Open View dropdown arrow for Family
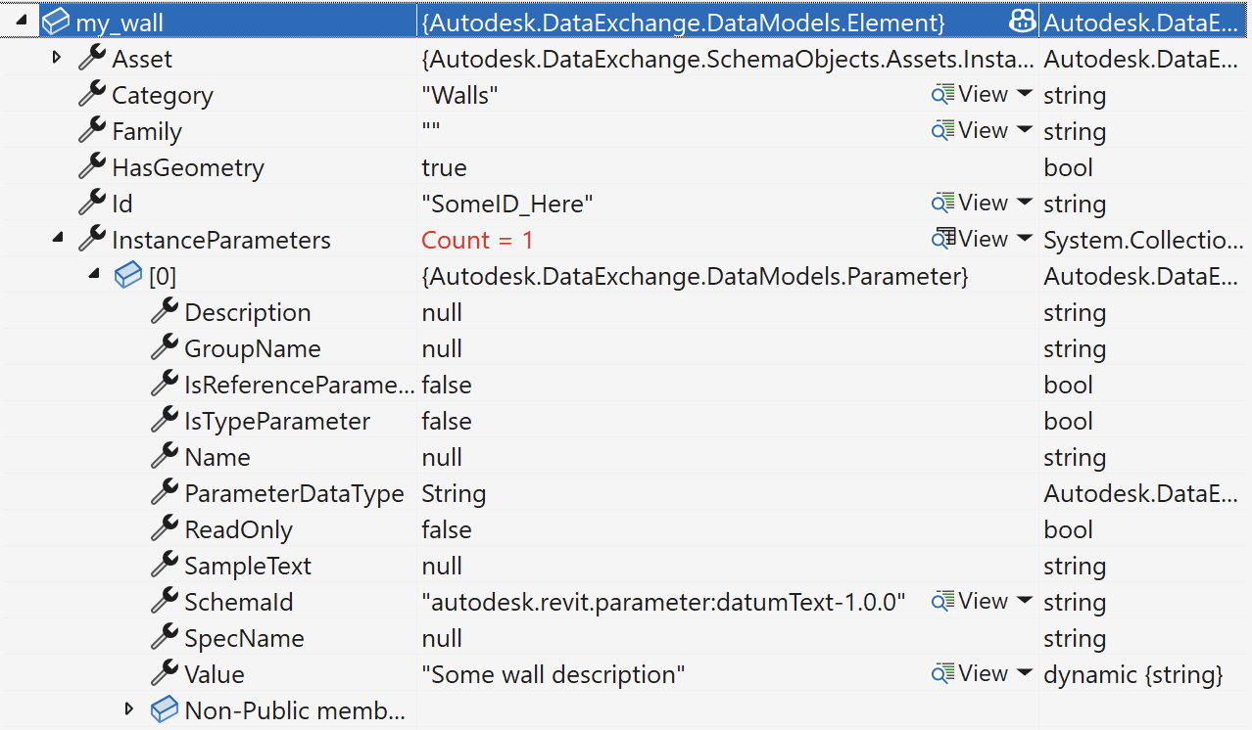 click(1025, 131)
